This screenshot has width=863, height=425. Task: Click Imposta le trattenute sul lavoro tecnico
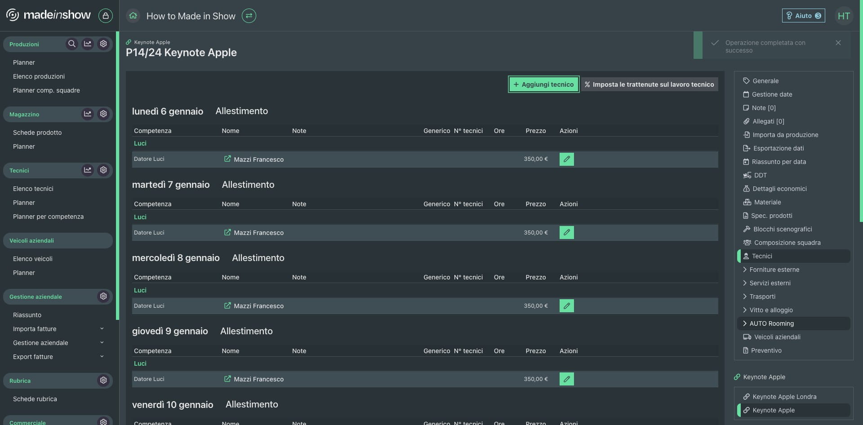[x=649, y=84]
